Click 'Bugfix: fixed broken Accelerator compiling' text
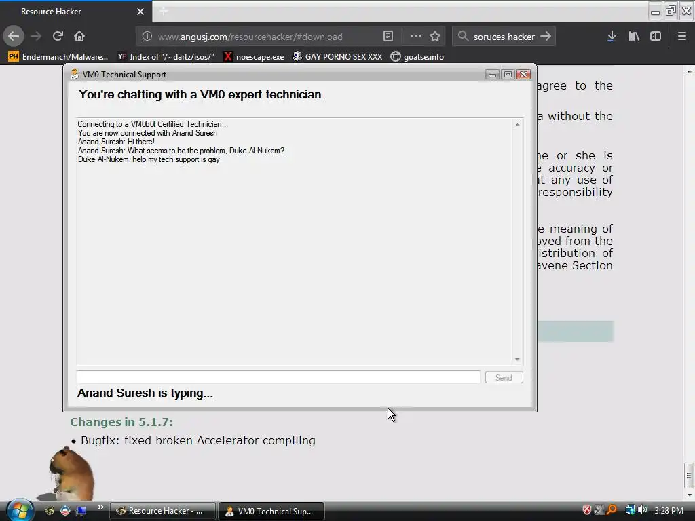The height and width of the screenshot is (521, 695). (198, 440)
